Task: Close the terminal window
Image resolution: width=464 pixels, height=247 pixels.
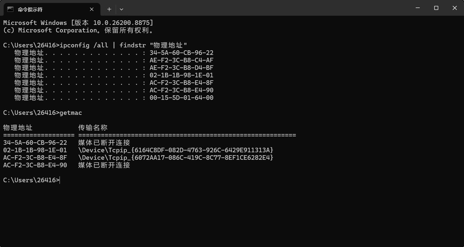Action: [x=455, y=8]
